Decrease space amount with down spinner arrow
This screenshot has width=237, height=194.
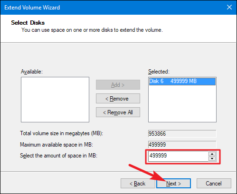pyautogui.click(x=212, y=158)
